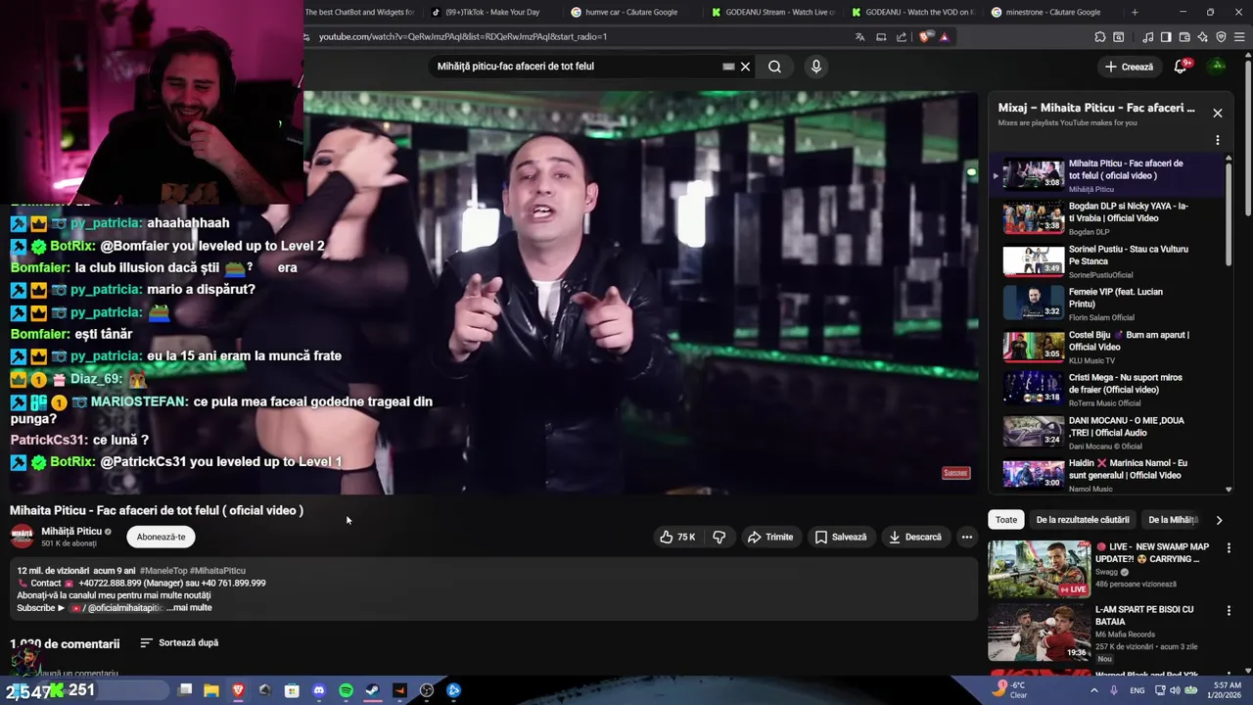Image resolution: width=1253 pixels, height=705 pixels.
Task: Click the Trimite share button
Action: coord(769,537)
